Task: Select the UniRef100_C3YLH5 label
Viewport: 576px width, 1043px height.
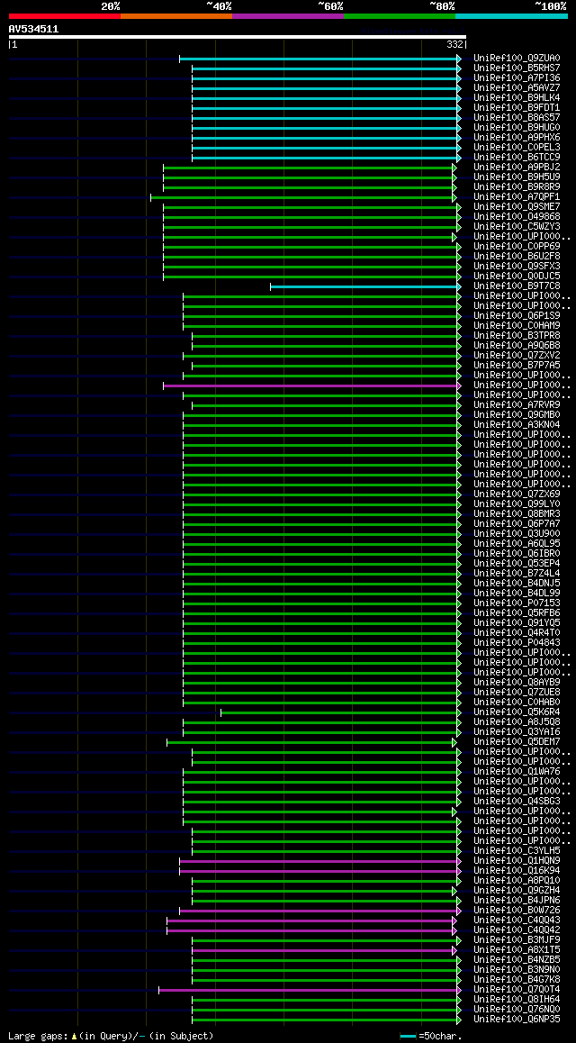Action: pyautogui.click(x=517, y=851)
